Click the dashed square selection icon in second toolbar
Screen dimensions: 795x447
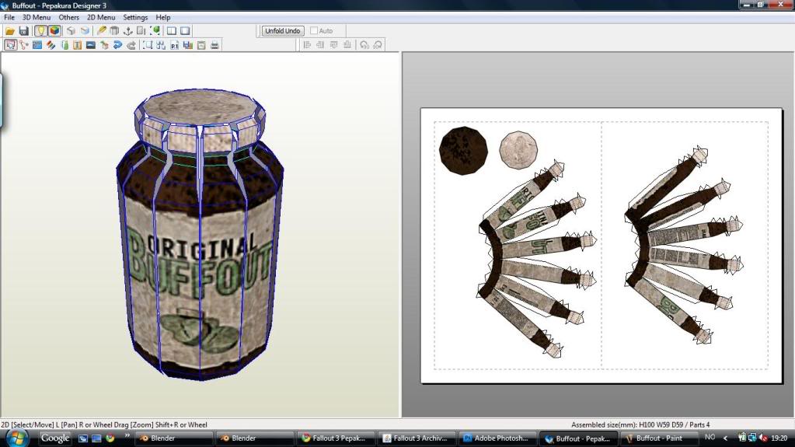click(x=148, y=45)
